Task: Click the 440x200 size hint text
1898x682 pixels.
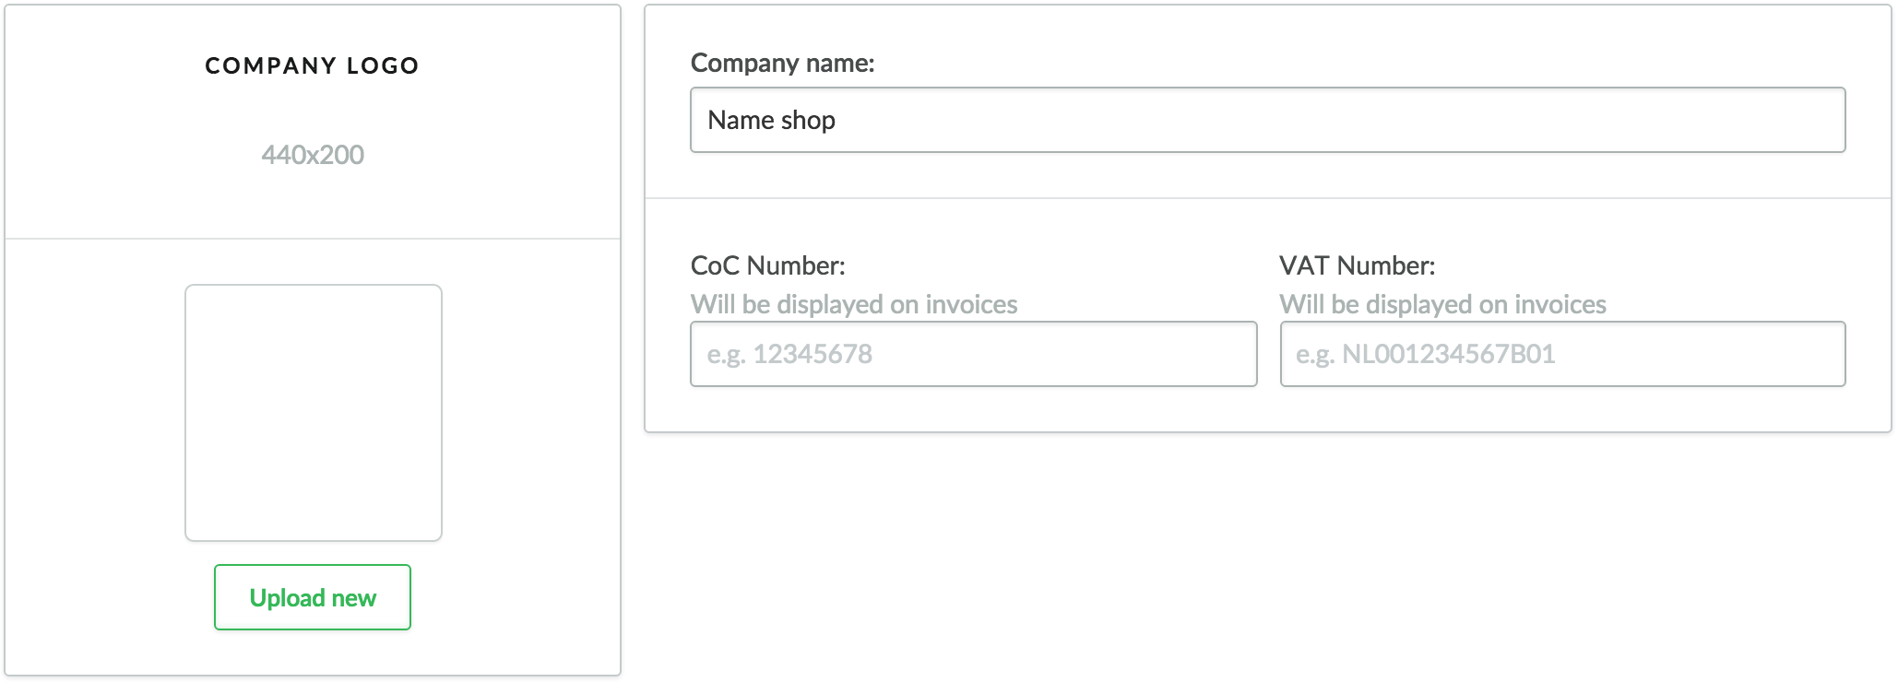Action: coord(313,155)
